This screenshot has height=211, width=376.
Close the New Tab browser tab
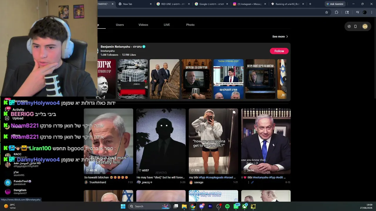tap(151, 4)
